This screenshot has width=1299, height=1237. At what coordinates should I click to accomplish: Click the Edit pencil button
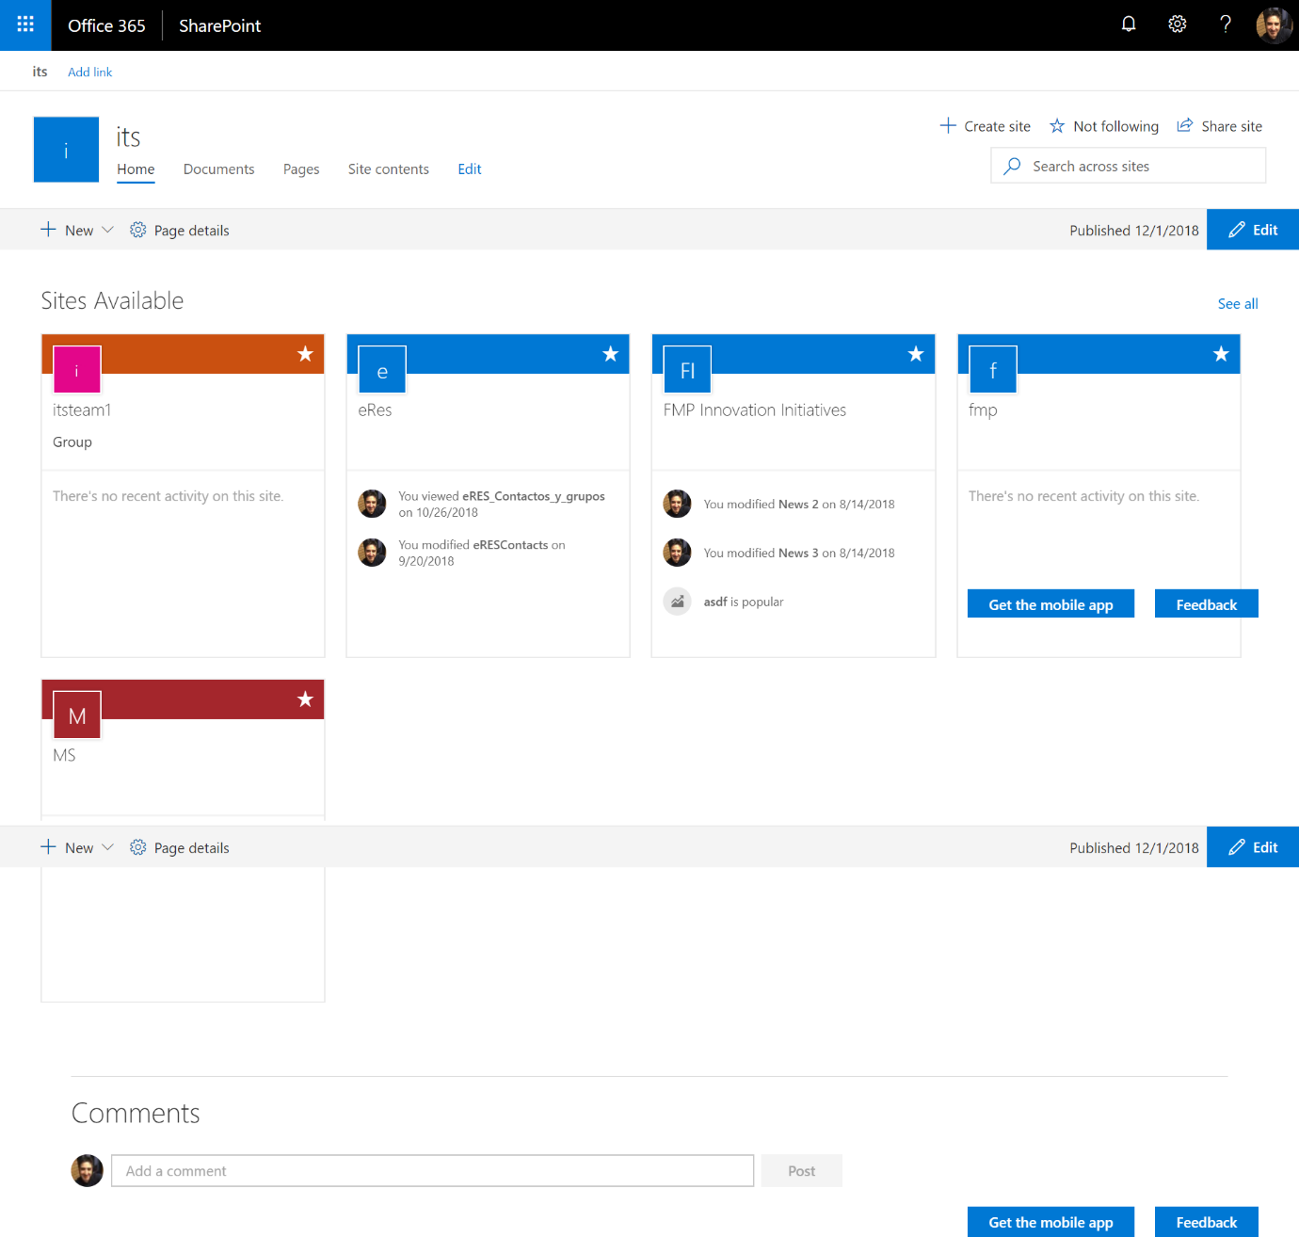tap(1252, 229)
